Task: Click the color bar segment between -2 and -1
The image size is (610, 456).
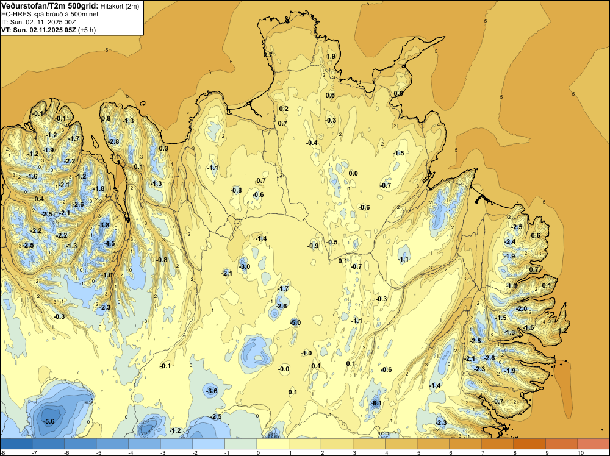Action: coord(209,444)
